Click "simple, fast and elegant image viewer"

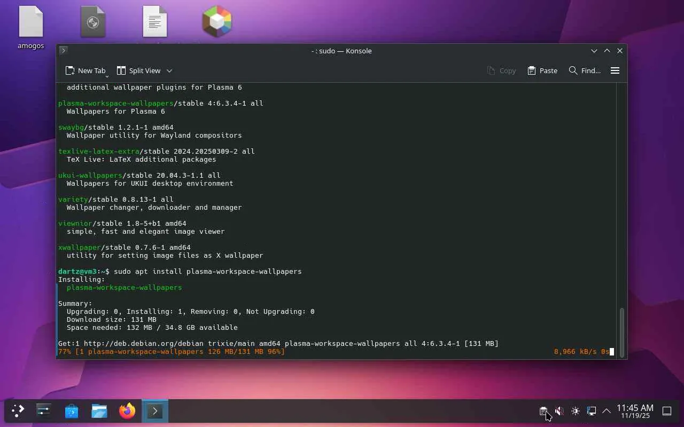(146, 232)
